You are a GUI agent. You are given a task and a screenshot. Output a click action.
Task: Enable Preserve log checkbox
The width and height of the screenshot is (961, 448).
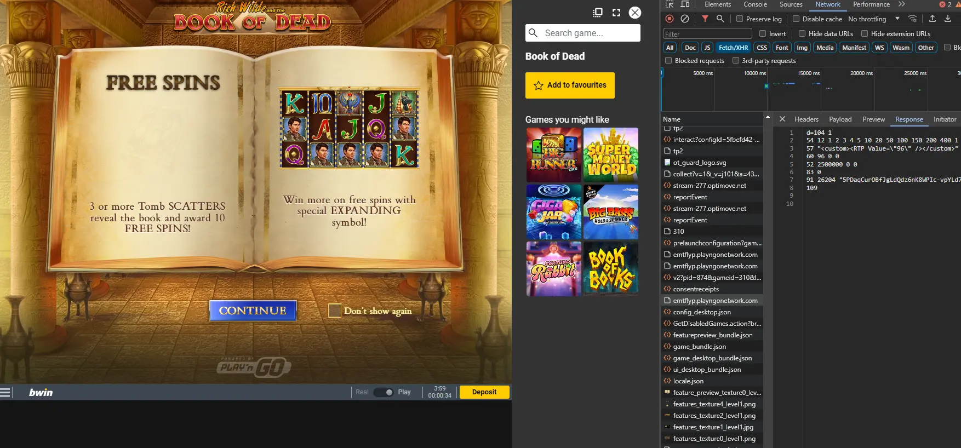(740, 19)
